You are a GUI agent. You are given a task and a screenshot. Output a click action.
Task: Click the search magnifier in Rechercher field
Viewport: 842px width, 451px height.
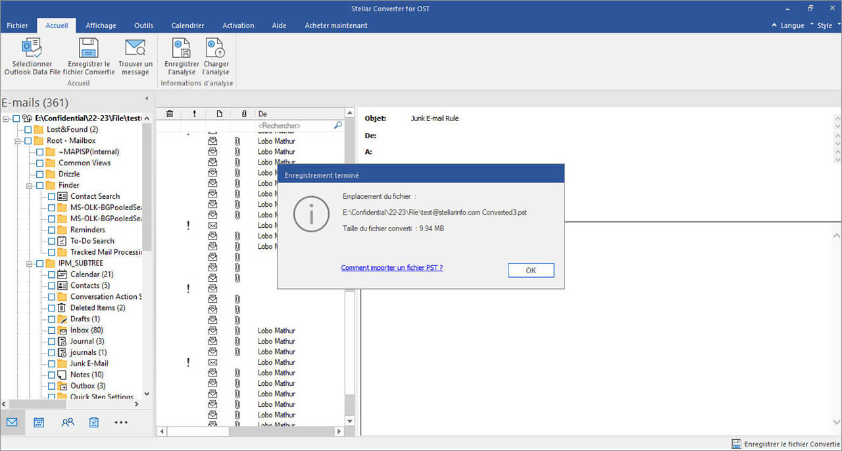click(x=338, y=125)
